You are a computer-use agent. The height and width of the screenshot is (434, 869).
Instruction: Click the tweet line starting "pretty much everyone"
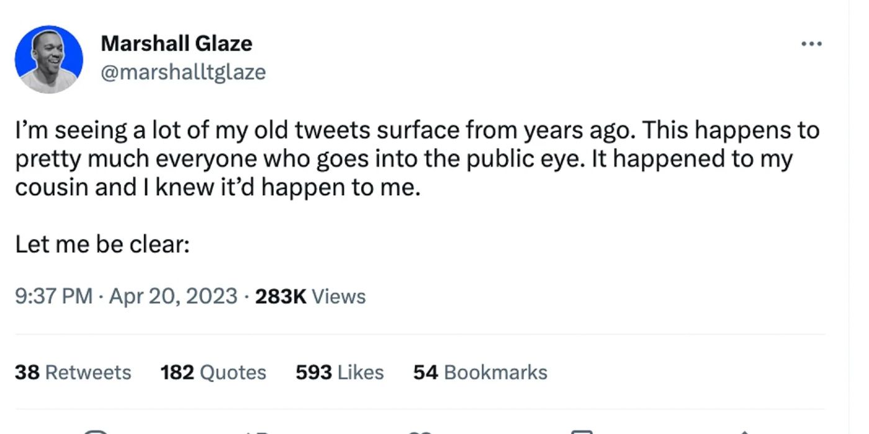[403, 159]
